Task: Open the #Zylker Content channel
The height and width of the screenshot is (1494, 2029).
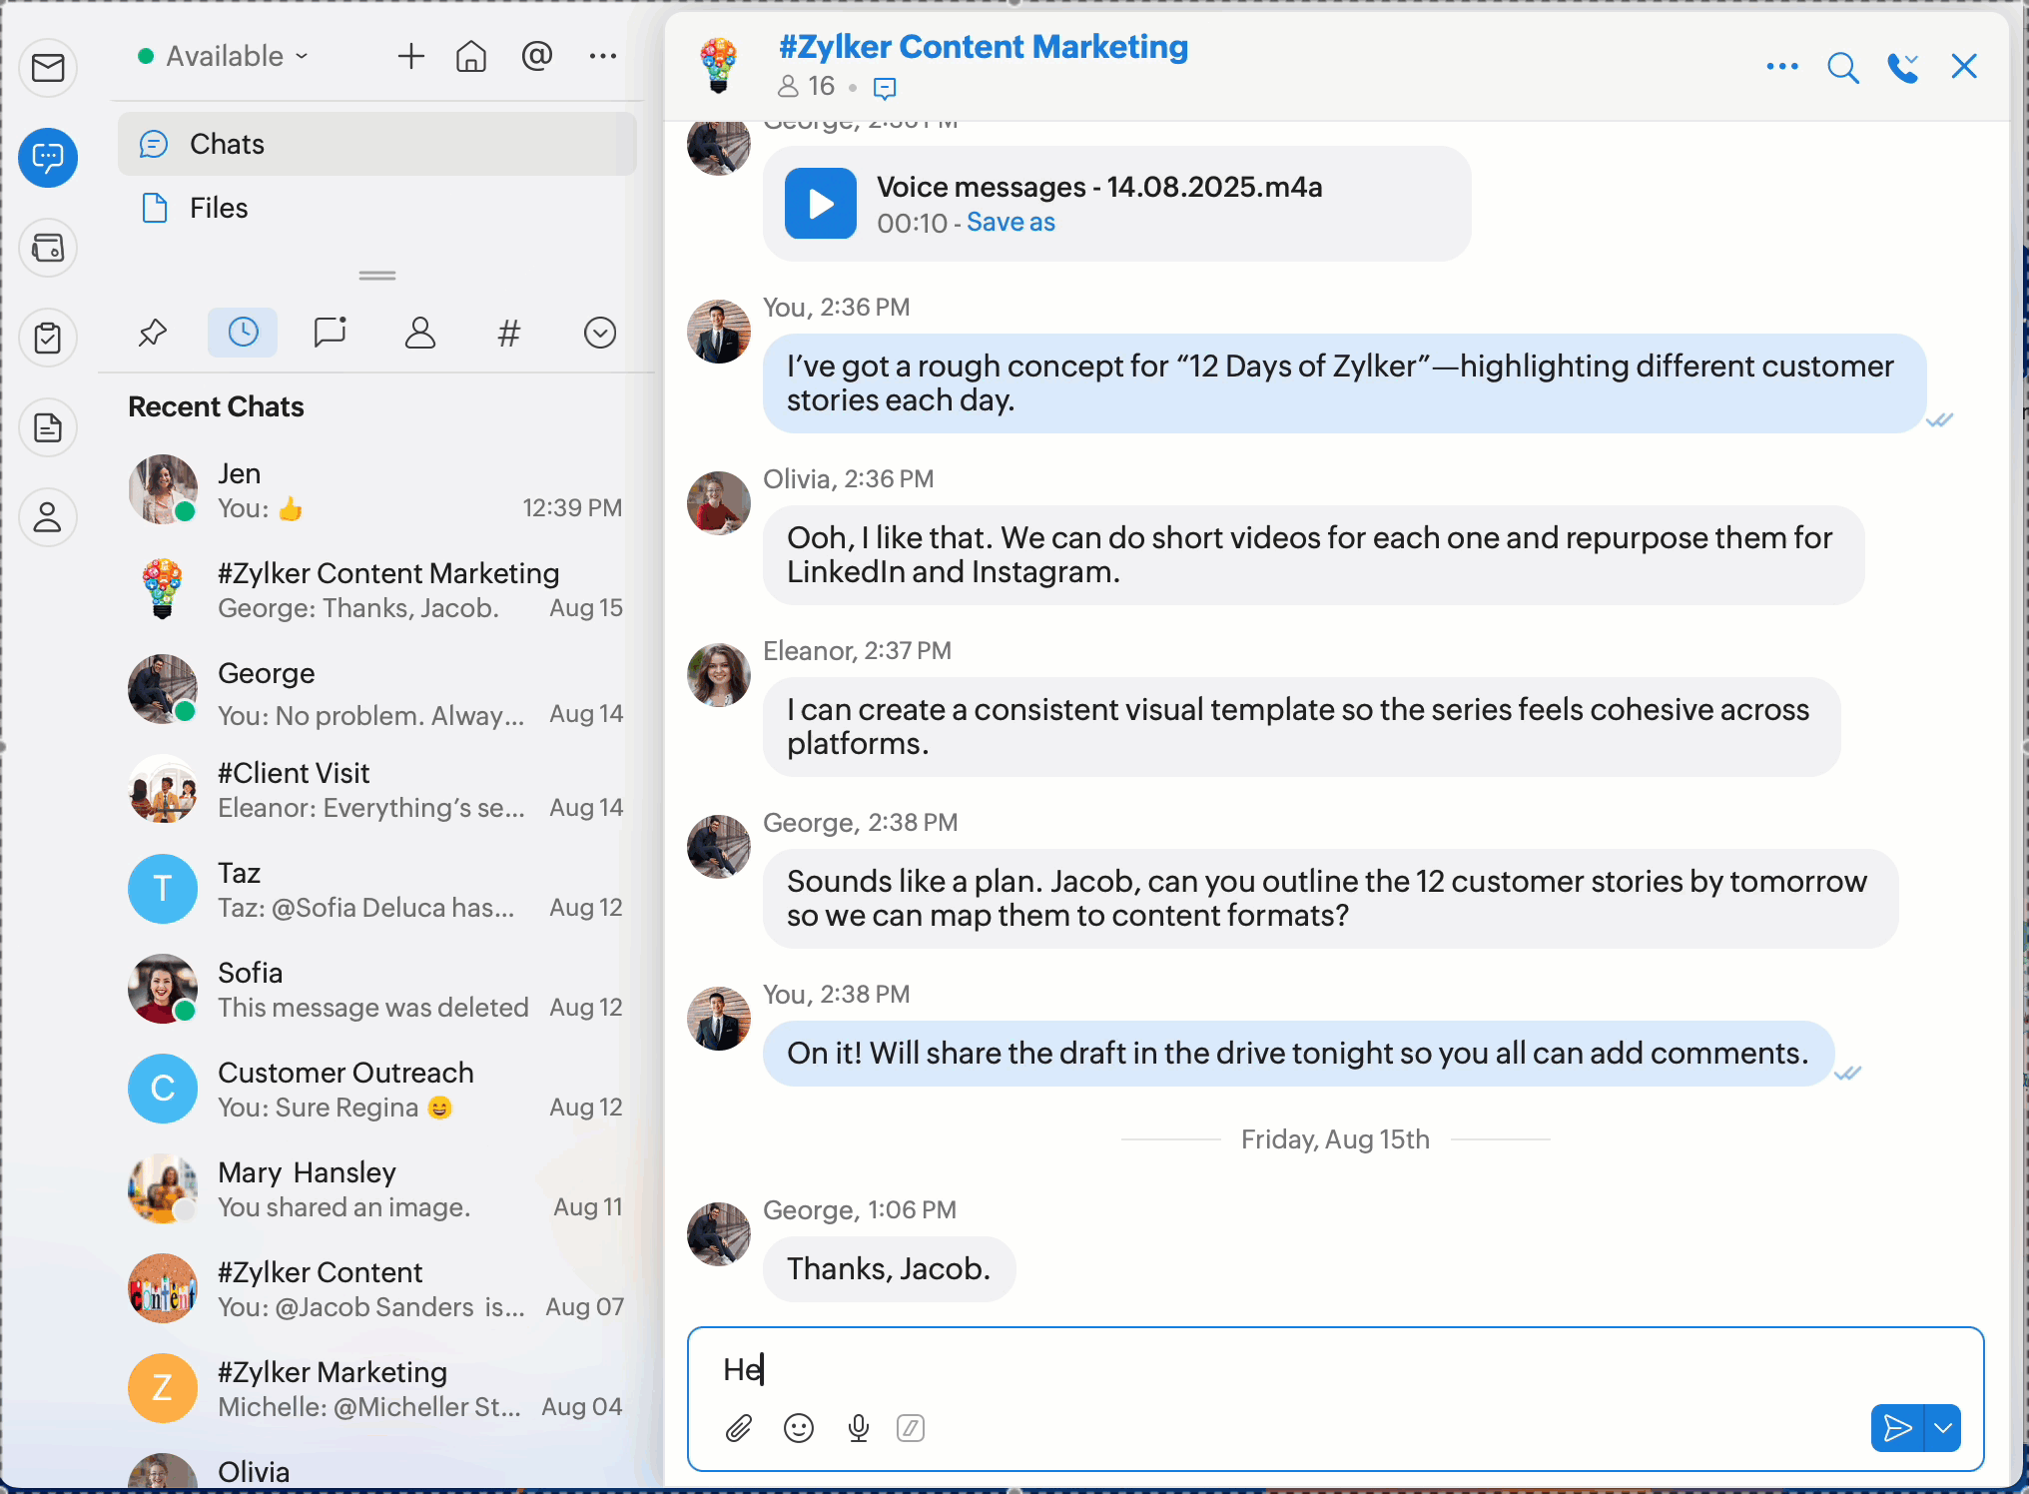Action: 377,1289
